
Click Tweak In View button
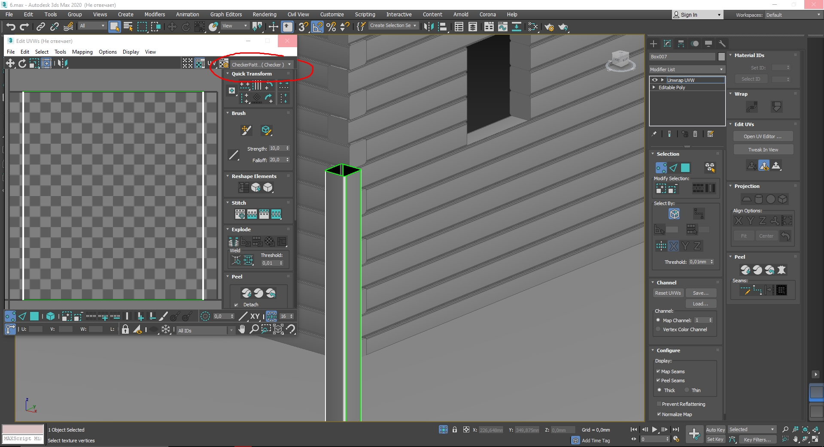tap(763, 150)
